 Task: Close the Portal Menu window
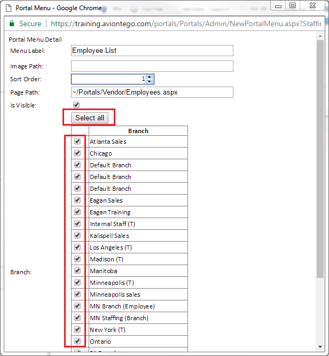click(x=312, y=6)
